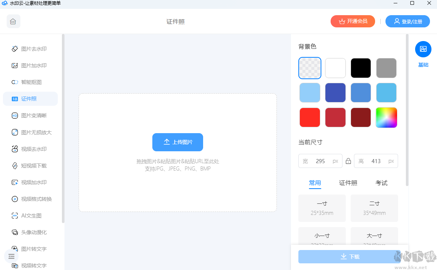Select the transparent background swatch
The width and height of the screenshot is (437, 270).
[x=309, y=68]
